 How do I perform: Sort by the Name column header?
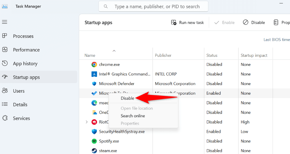[90, 55]
